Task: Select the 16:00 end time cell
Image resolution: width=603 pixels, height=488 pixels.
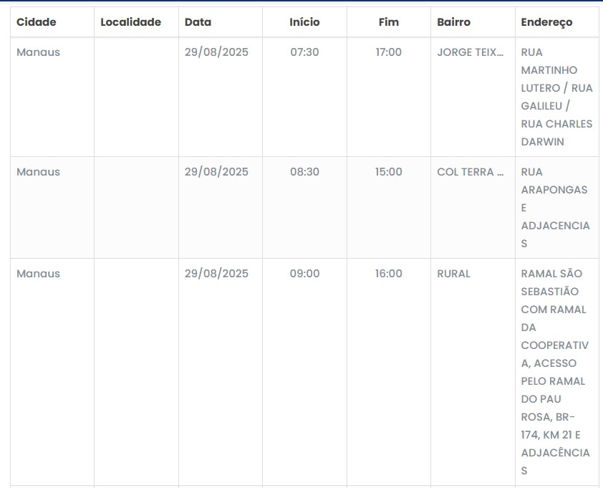Action: click(x=389, y=274)
